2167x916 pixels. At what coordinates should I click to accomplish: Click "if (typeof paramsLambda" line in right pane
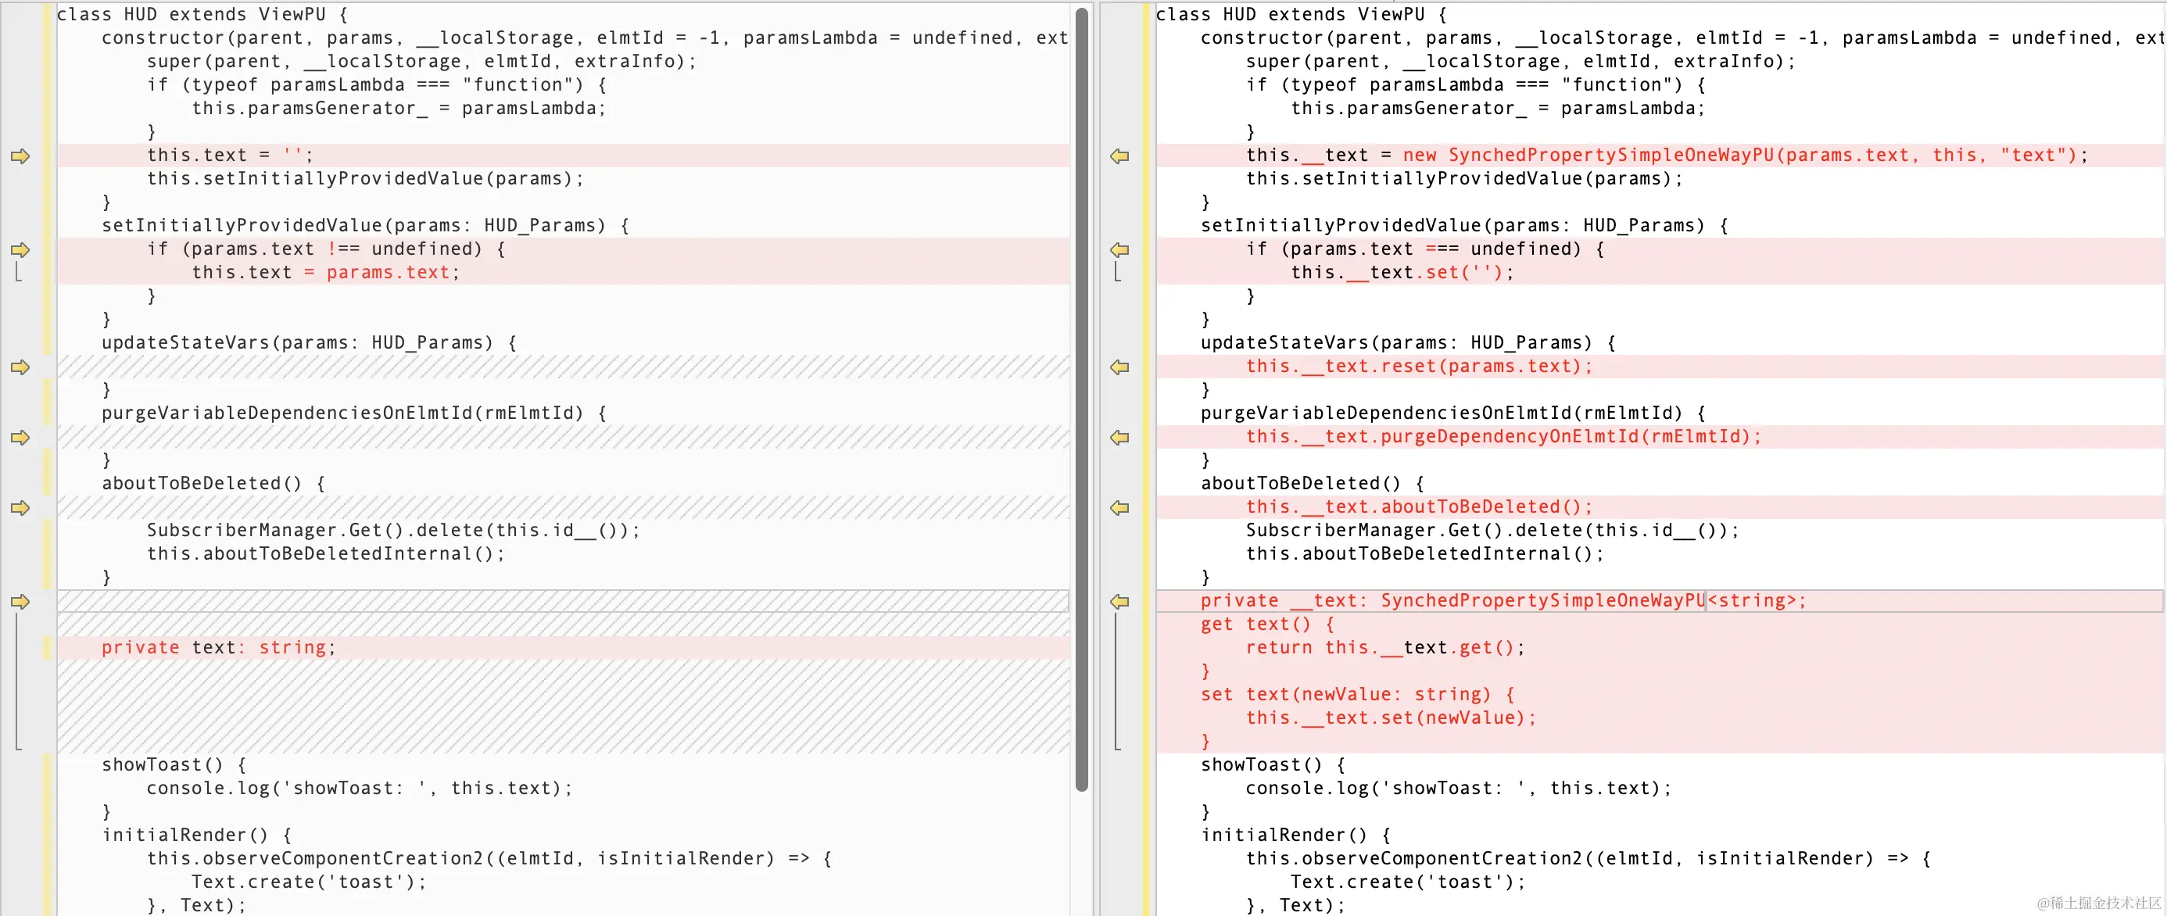tap(1475, 85)
